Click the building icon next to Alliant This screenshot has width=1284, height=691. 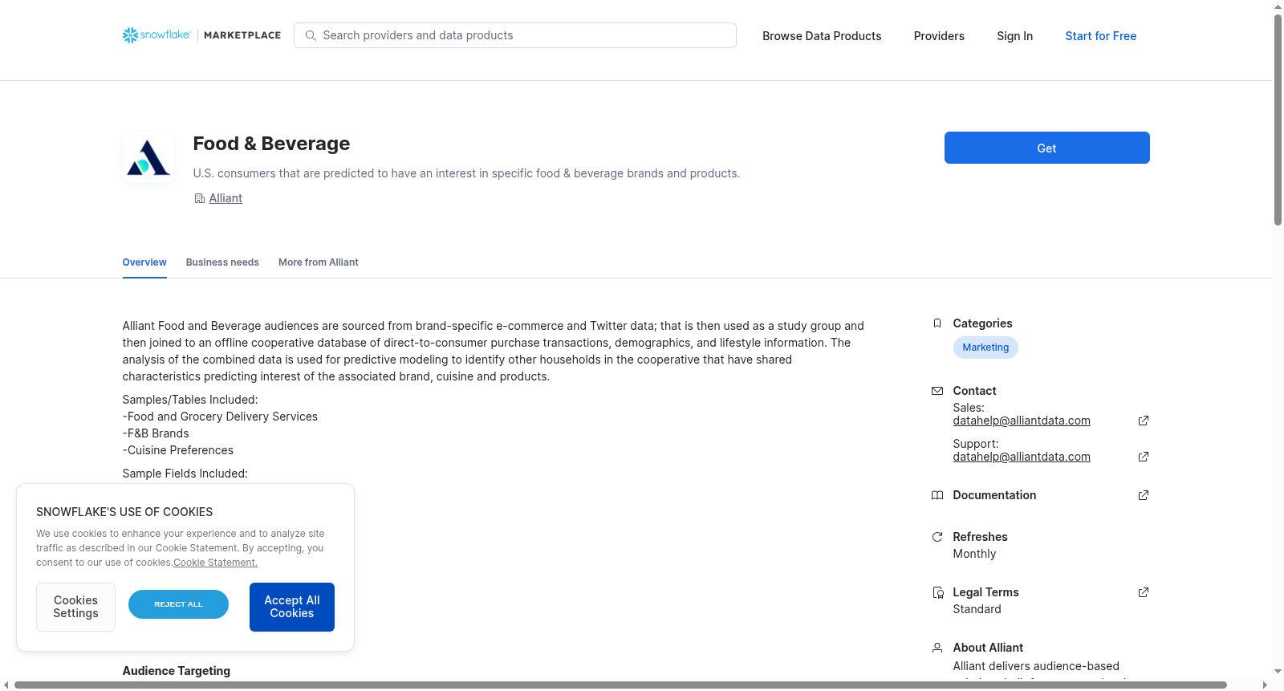pyautogui.click(x=200, y=198)
